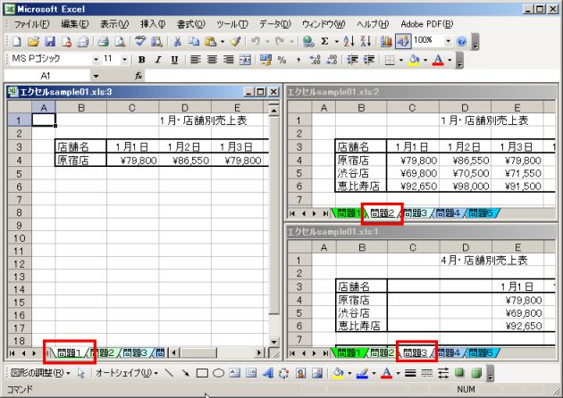Select the Format Painter brush

pos(235,42)
